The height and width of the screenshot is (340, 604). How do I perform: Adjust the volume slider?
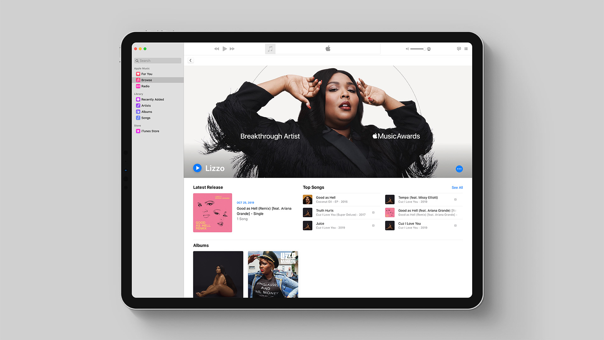417,49
